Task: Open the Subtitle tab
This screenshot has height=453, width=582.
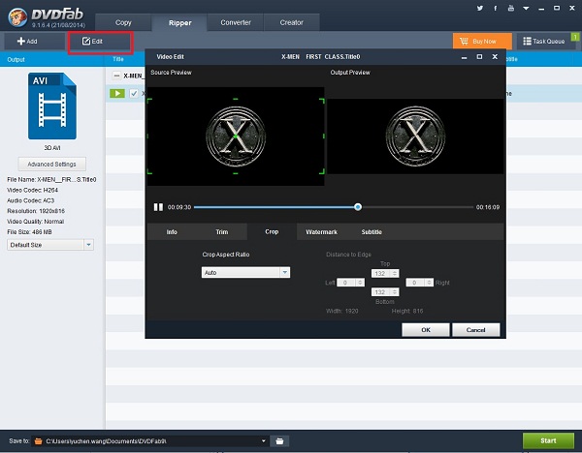Action: point(372,232)
